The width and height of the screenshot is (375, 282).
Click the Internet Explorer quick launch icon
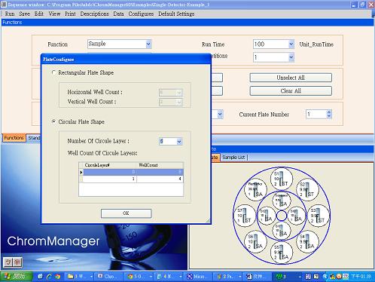point(49,277)
